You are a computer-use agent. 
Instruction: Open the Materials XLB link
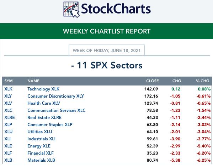(x=41, y=160)
